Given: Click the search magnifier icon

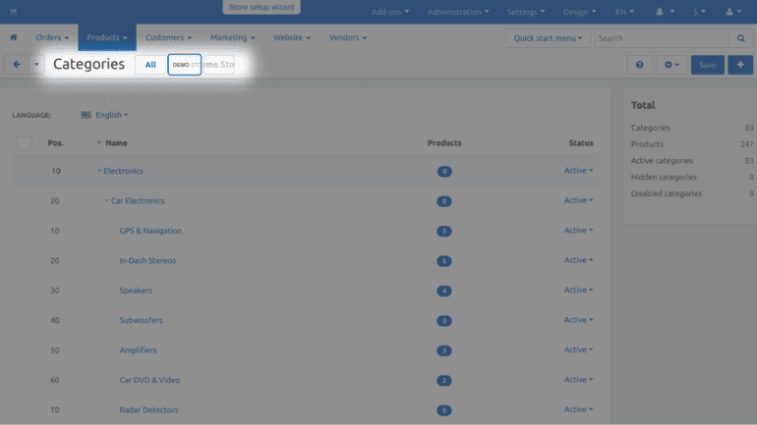Looking at the screenshot, I should click(x=739, y=38).
